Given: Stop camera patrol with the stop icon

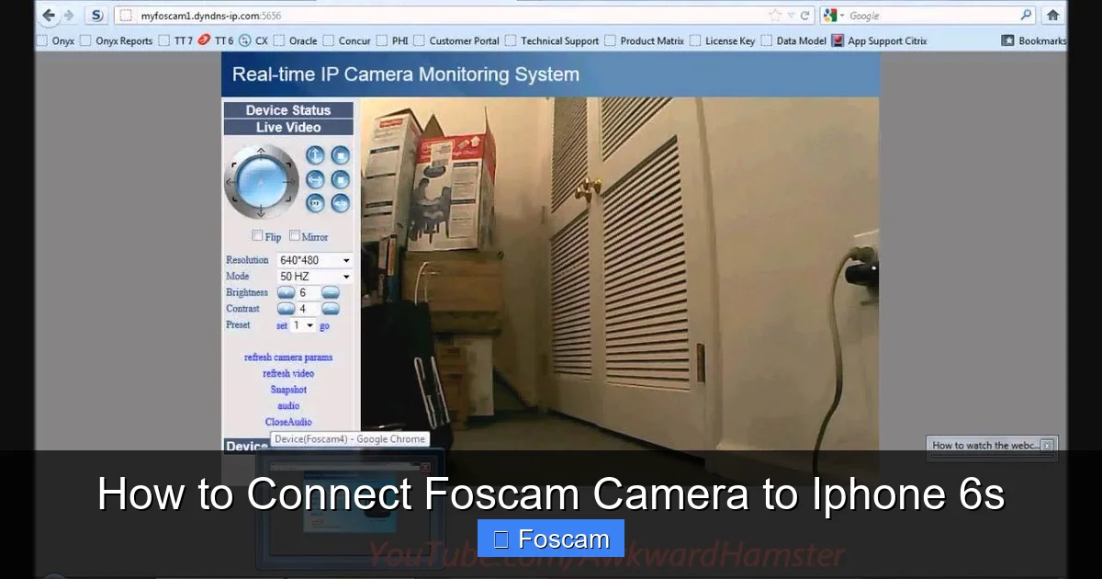Looking at the screenshot, I should pos(341,155).
